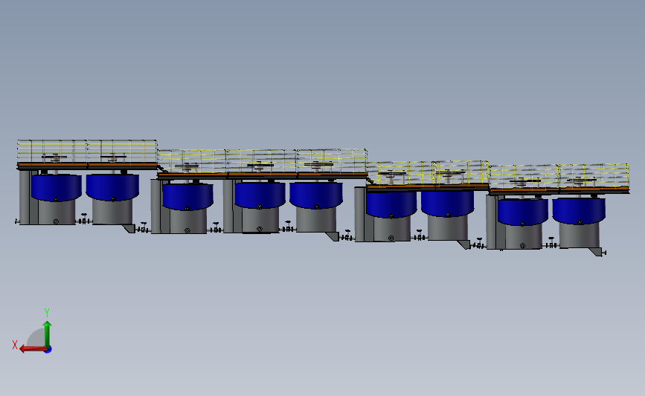Screen dimensions: 645x396
Task: Select the yellow guardrail on the highest platform
Action: pyautogui.click(x=87, y=151)
